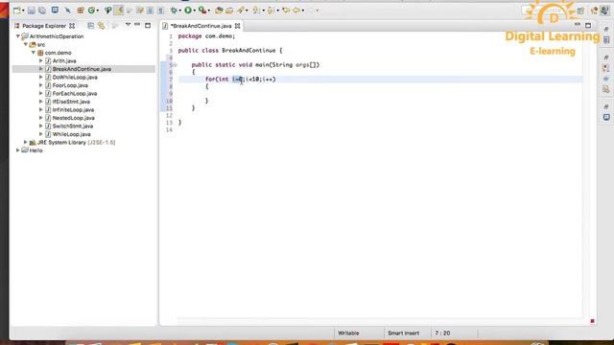Click the green Run button

188,11
